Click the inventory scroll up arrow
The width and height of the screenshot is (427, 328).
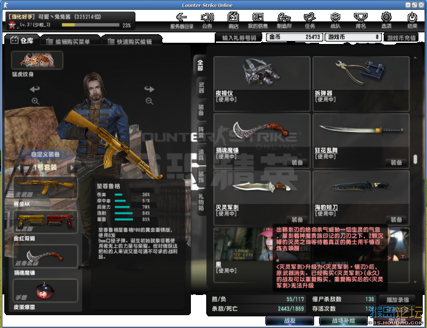(415, 58)
